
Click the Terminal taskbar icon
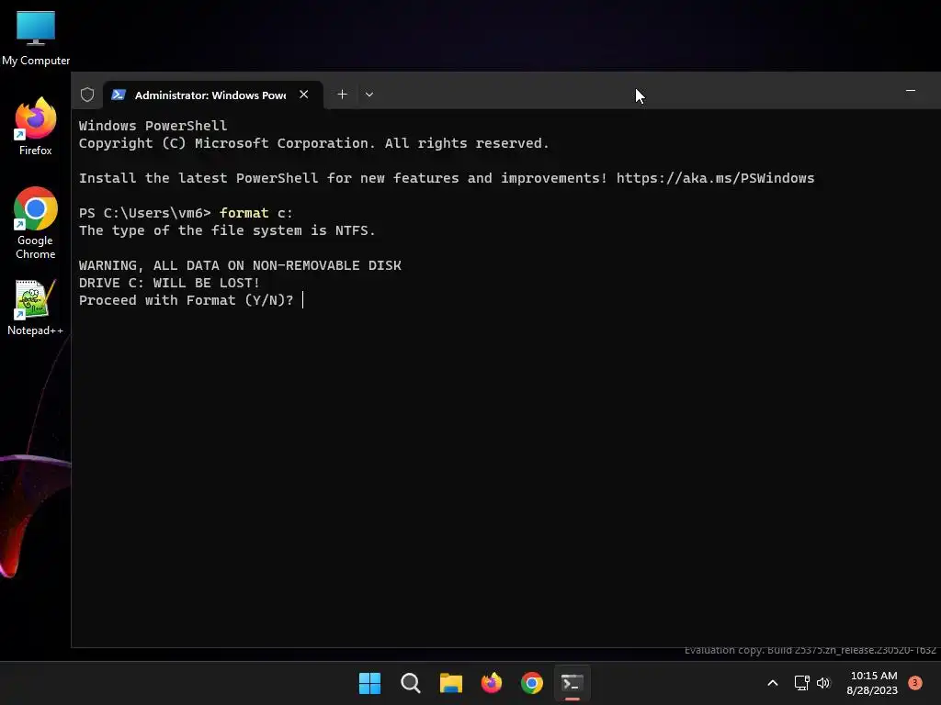point(572,683)
